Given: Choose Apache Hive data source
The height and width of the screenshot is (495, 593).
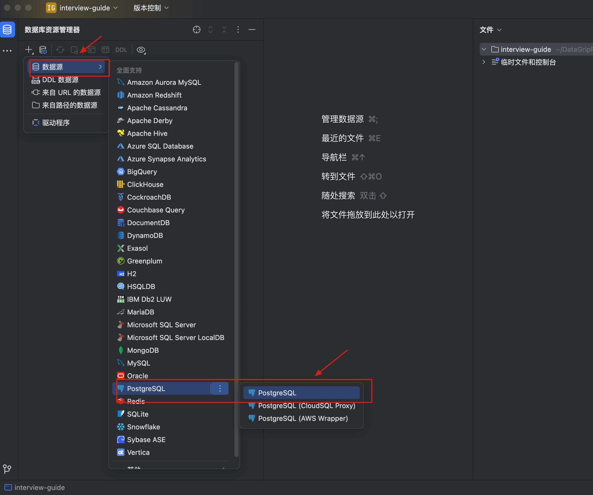Looking at the screenshot, I should click(171, 133).
